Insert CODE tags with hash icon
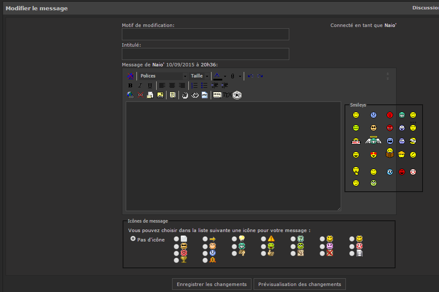The width and height of the screenshot is (439, 292). [185, 95]
